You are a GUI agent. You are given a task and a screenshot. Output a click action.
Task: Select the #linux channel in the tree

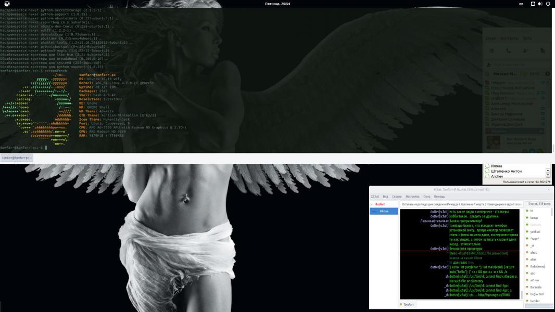click(x=384, y=211)
